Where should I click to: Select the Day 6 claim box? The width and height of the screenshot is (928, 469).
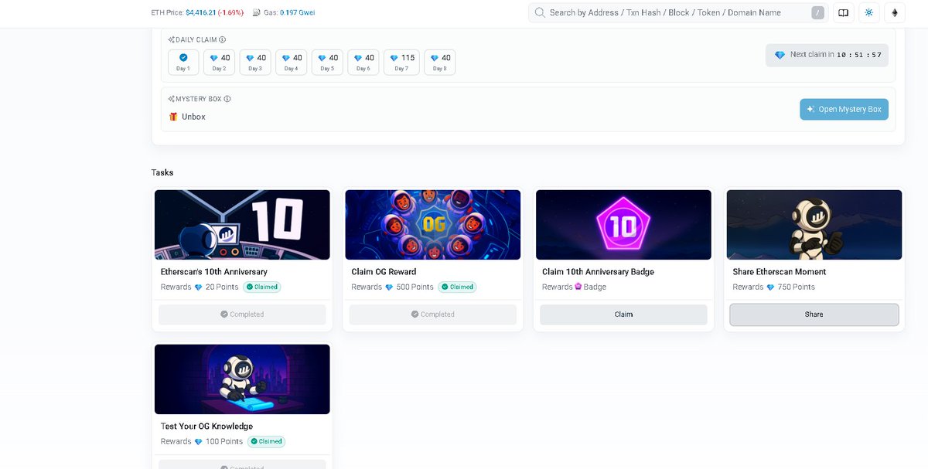(363, 62)
